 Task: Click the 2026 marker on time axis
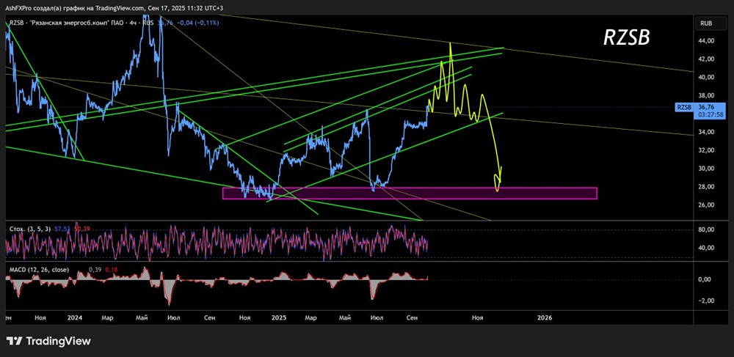point(545,317)
